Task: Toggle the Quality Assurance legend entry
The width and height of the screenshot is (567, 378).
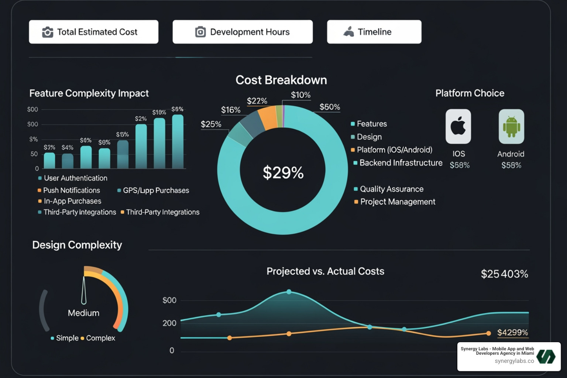Action: coord(391,189)
